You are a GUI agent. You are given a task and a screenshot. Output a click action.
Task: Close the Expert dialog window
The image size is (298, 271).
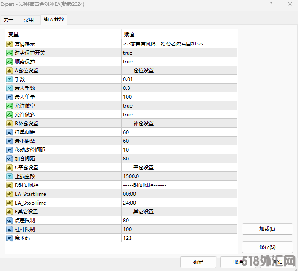click(x=290, y=4)
